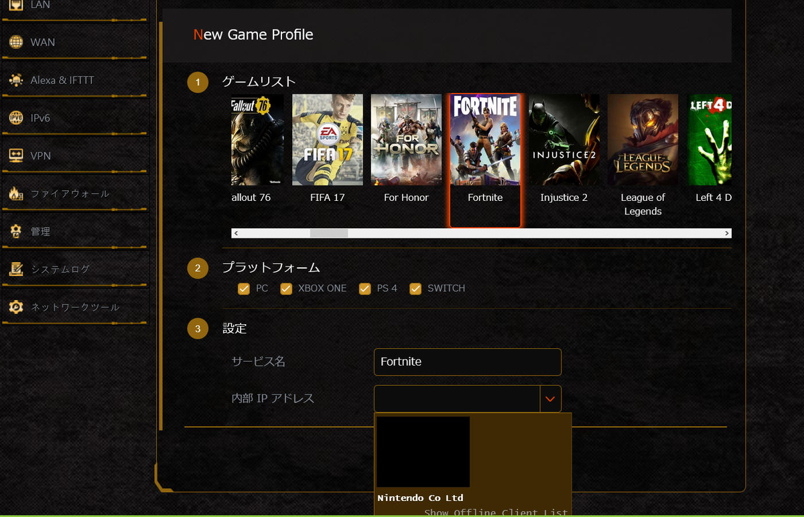Click the game list horizontal scrollbar thumb
This screenshot has height=517, width=804.
click(328, 233)
